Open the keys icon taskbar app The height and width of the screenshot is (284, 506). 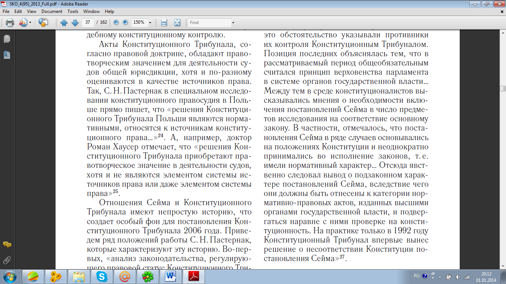[x=56, y=276]
